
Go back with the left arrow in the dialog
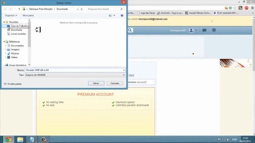tap(5, 9)
